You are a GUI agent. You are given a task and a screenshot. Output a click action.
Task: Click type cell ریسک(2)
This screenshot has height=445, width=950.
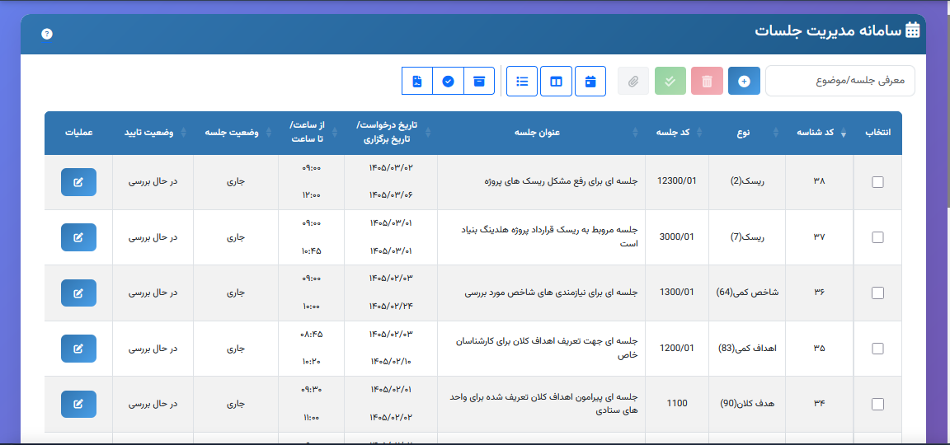(748, 182)
